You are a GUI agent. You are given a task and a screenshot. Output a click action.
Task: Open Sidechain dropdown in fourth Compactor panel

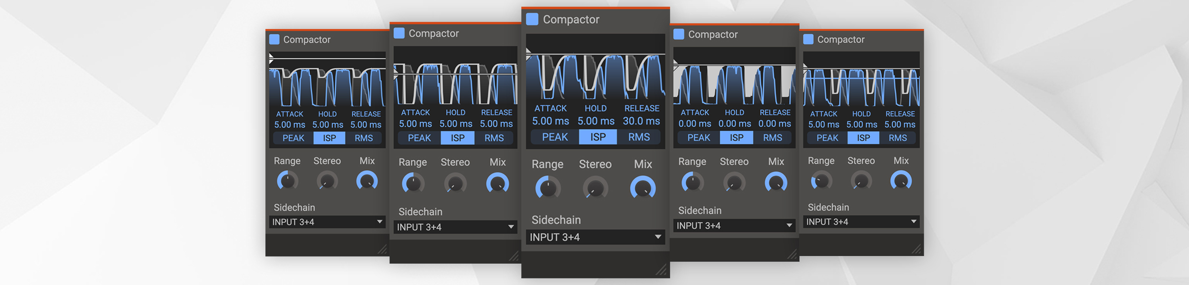734,226
